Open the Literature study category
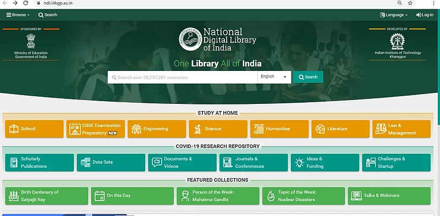440x216 pixels. click(340, 129)
